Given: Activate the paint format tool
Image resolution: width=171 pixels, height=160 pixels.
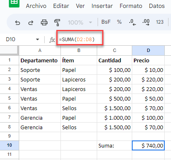Looking at the screenshot, I should [57, 22].
